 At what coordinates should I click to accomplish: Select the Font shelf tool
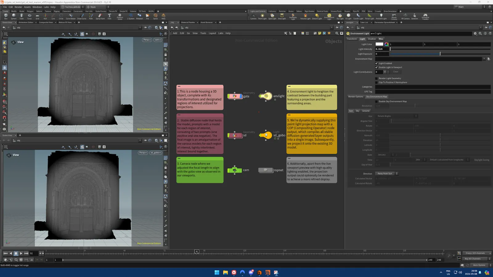point(109,16)
